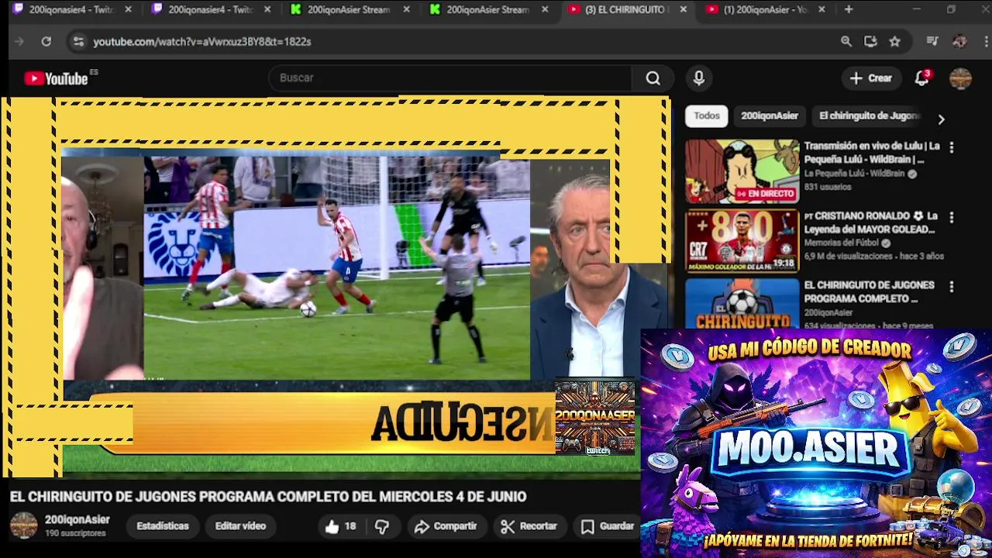
Task: Click Guardar to save video
Action: [x=608, y=526]
